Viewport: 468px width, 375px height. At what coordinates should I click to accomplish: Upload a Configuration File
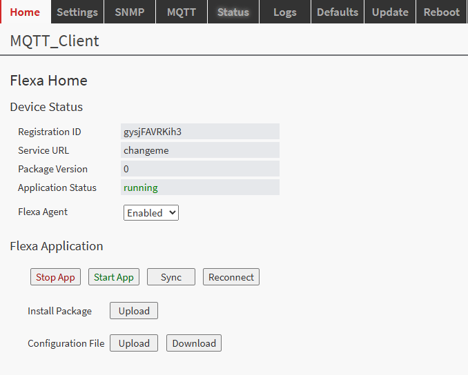134,343
